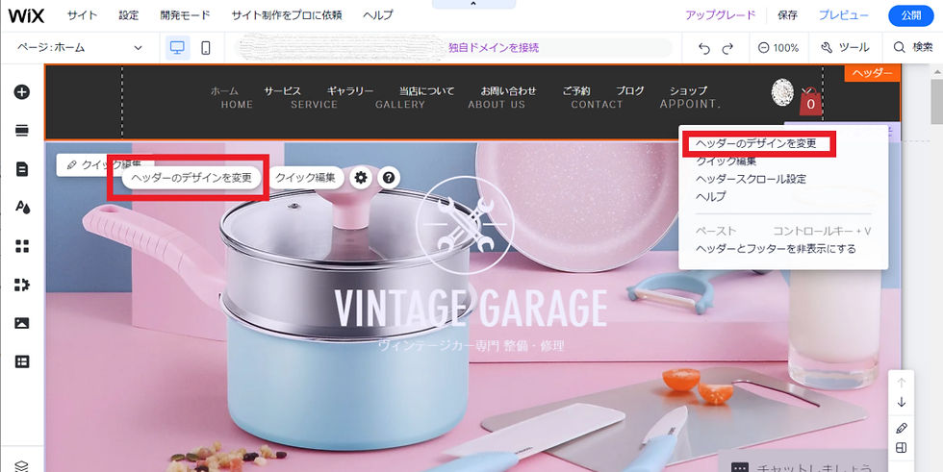
Task: Click the shopping cart icon in header
Action: click(810, 101)
